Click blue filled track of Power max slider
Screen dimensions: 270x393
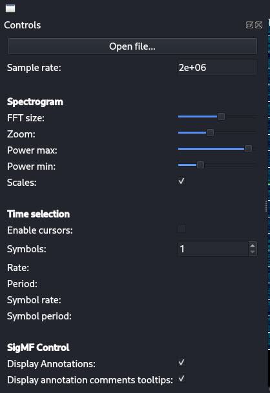[211, 148]
